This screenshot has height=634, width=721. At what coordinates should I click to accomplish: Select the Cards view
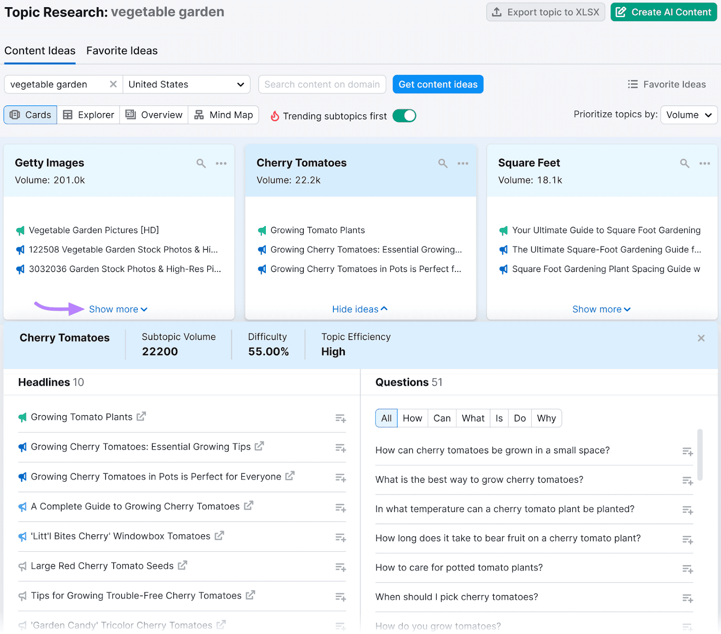click(x=30, y=115)
